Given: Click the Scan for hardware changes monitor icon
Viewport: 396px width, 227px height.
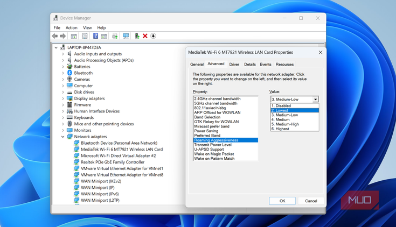Looking at the screenshot, I should [126, 36].
